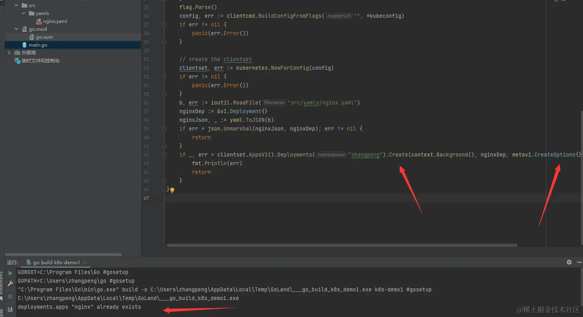Click fold end marker at line 45
Screen dimensions: 583x317
tap(165, 181)
